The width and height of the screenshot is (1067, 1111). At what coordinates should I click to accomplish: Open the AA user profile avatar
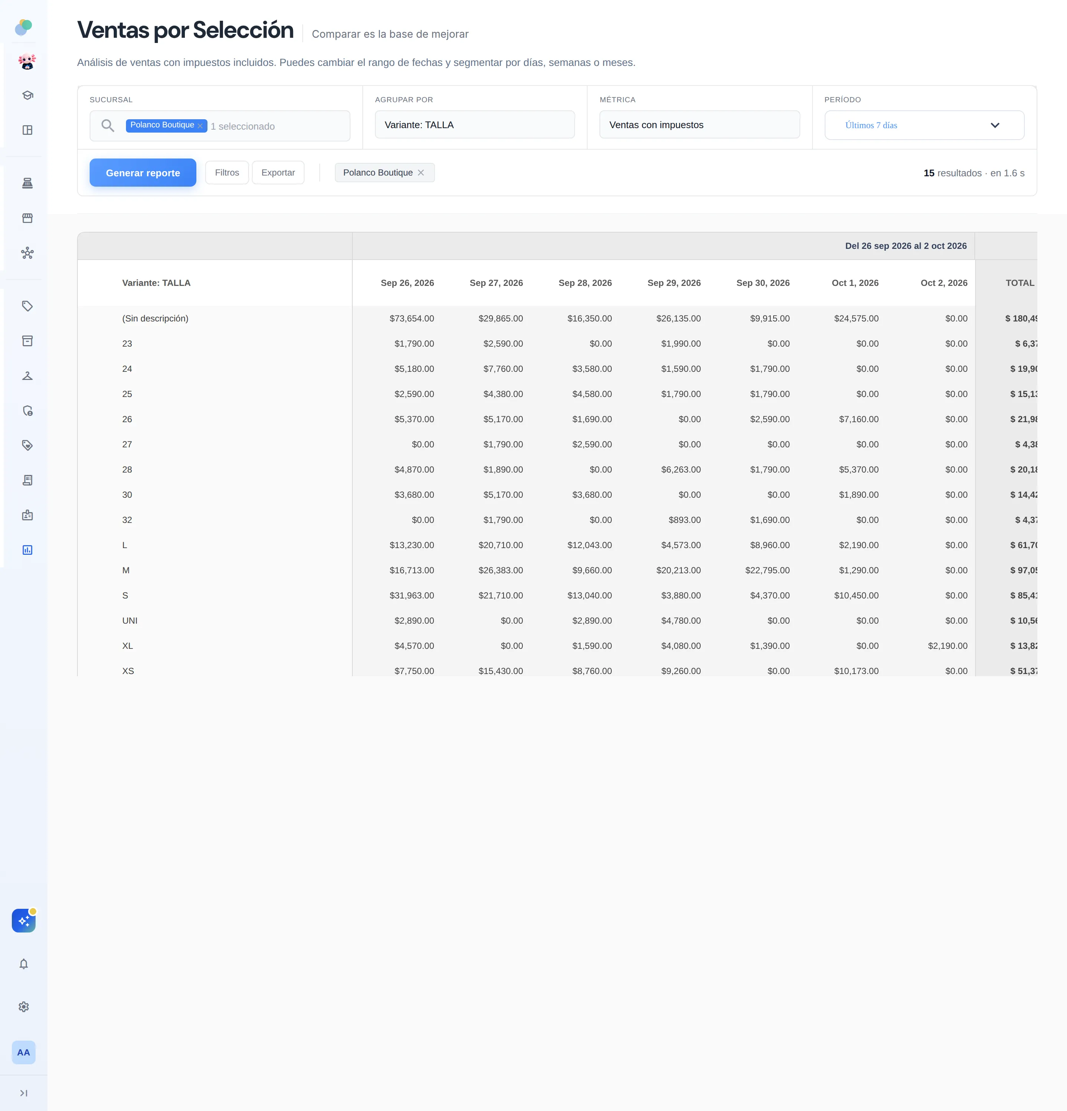pyautogui.click(x=24, y=1052)
